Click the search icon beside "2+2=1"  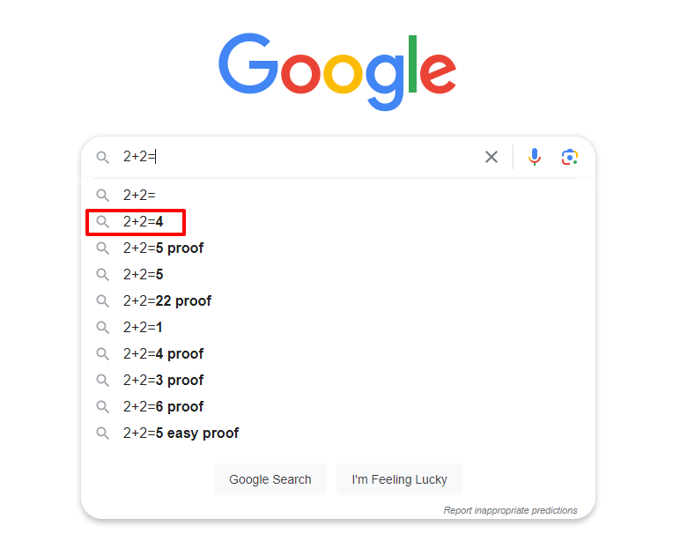103,328
